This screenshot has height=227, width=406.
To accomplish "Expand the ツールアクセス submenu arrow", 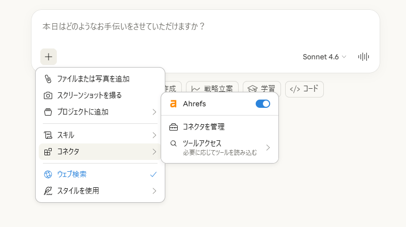I will pyautogui.click(x=268, y=148).
